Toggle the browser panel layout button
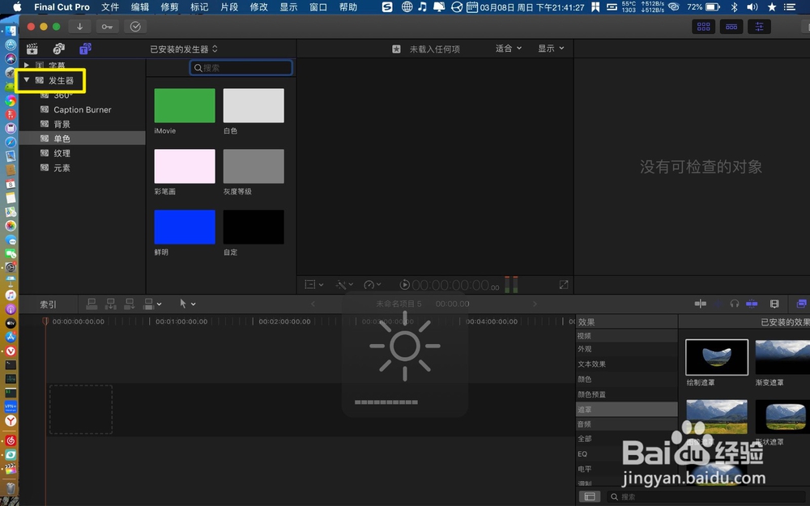Viewport: 810px width, 506px height. click(x=704, y=27)
